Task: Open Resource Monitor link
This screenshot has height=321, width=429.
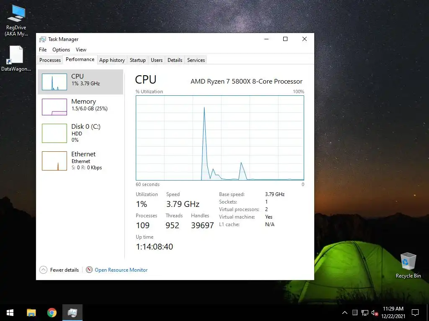Action: (121, 270)
